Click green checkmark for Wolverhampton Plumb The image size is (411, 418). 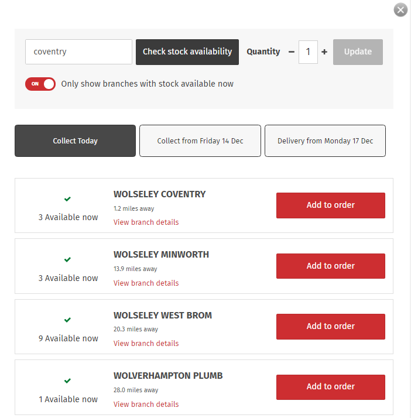67,381
